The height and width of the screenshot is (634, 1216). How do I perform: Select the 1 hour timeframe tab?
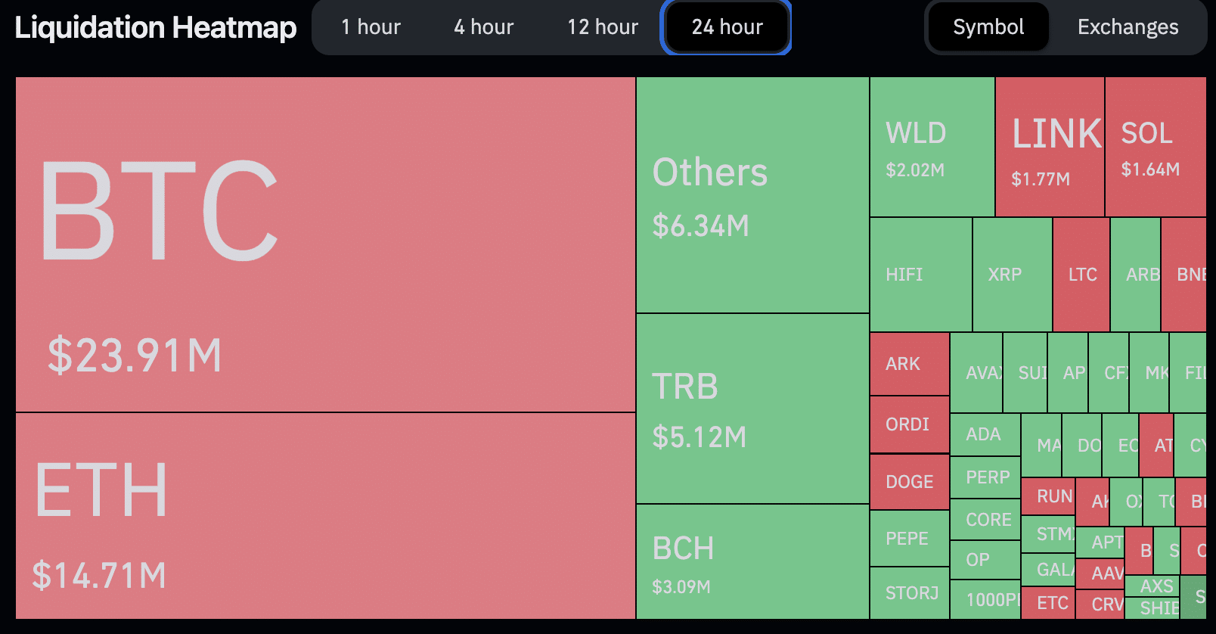[x=371, y=27]
